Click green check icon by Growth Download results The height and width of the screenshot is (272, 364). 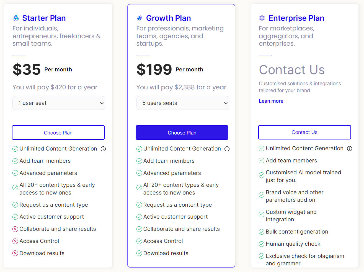(x=139, y=253)
